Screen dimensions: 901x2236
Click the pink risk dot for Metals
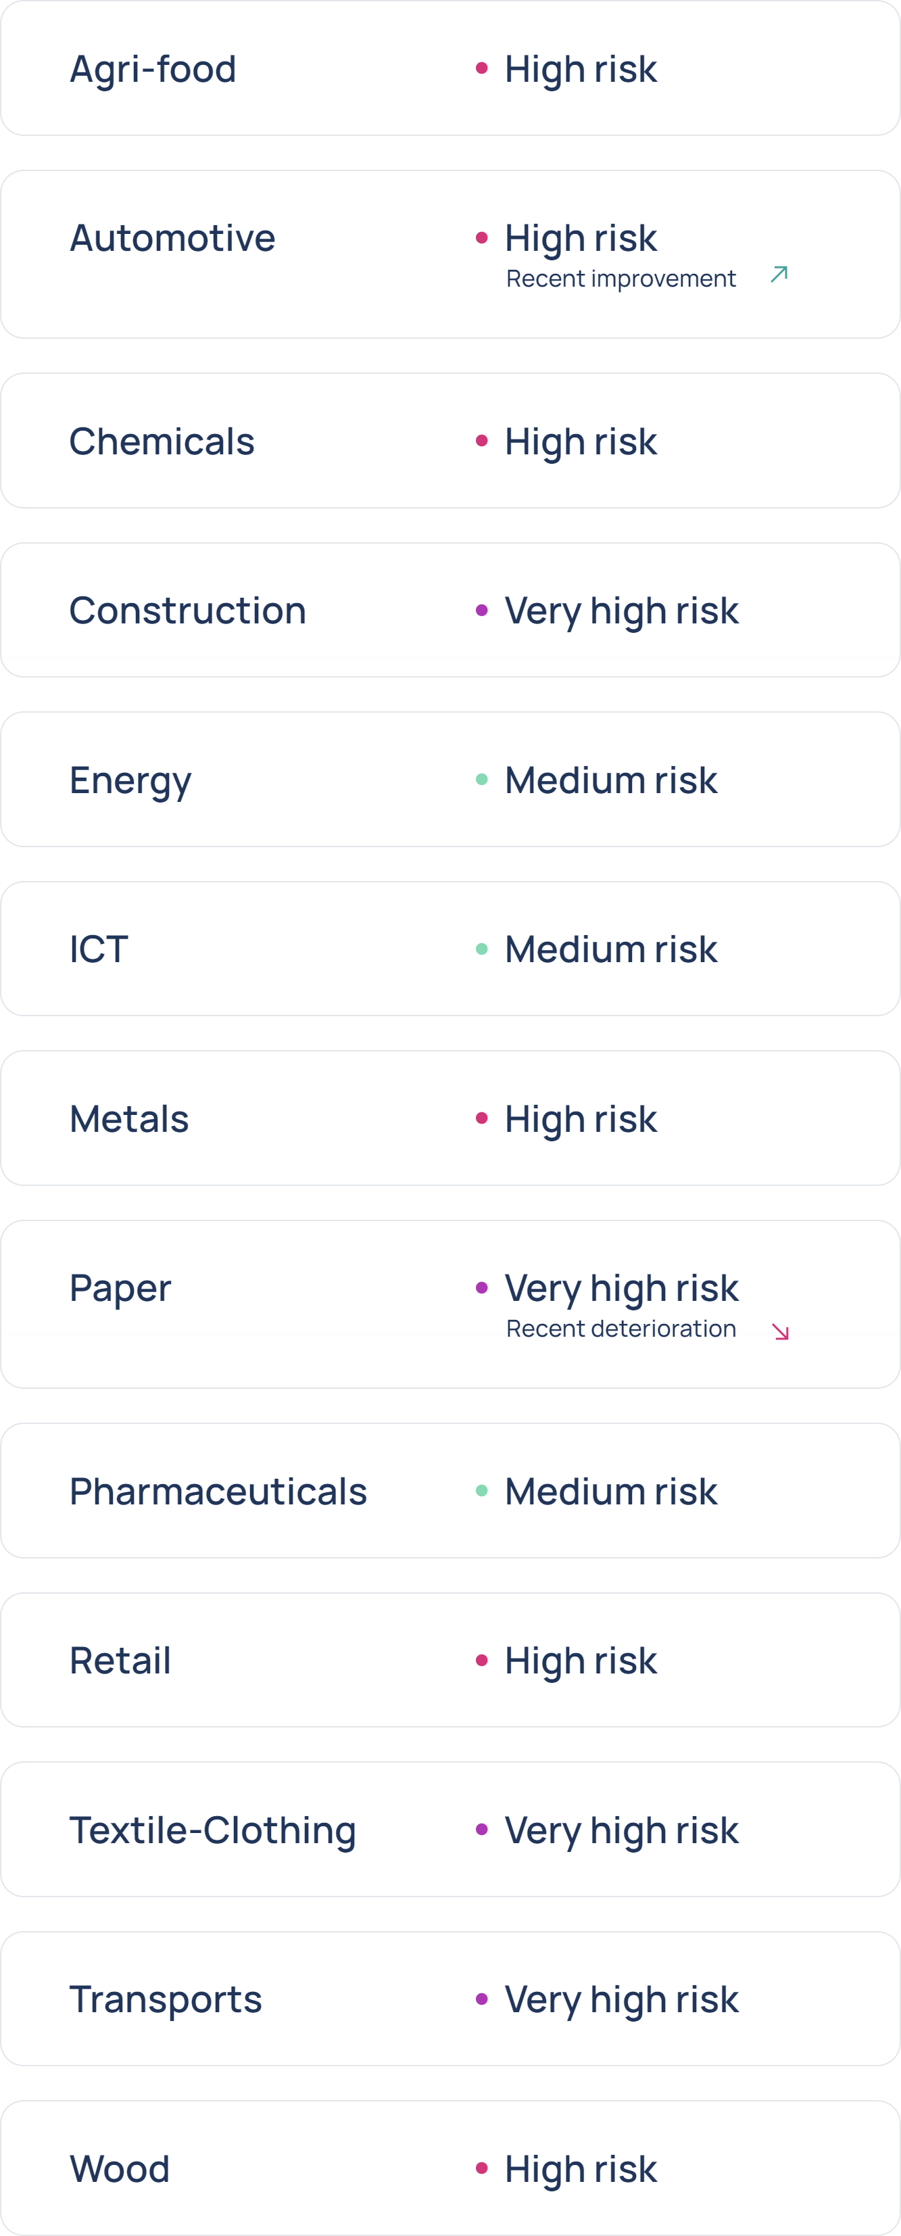coord(482,1118)
